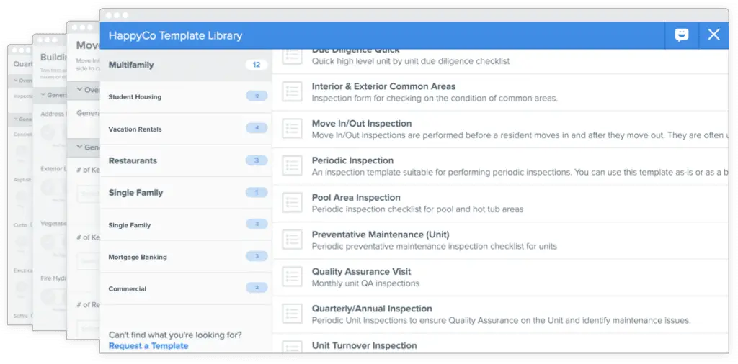Click the Vacation Rentals count badge 4
The image size is (738, 364).
point(257,128)
